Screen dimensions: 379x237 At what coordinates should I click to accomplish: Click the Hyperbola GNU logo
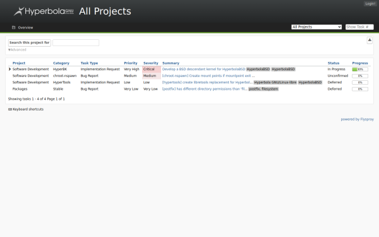pos(44,11)
